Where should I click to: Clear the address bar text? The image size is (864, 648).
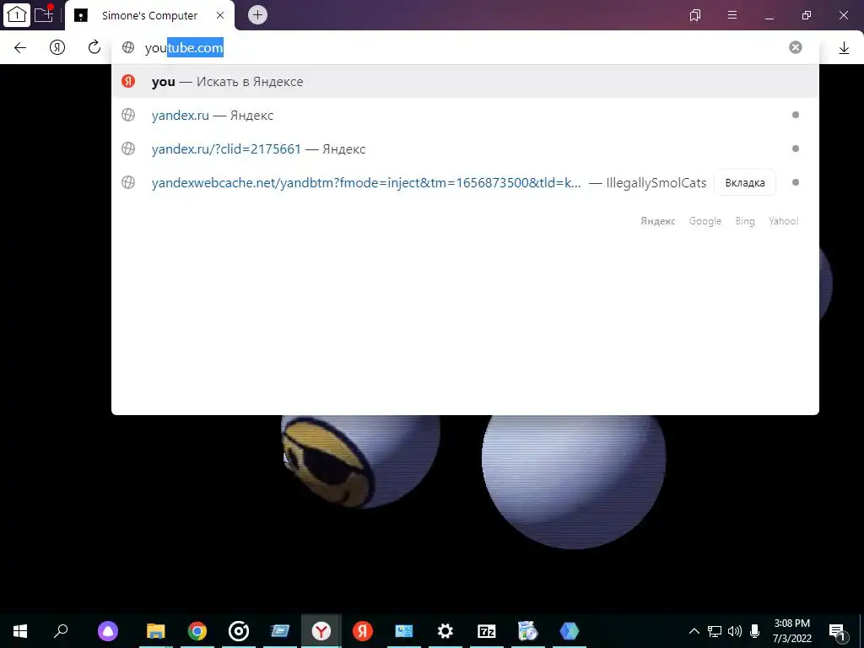click(795, 47)
